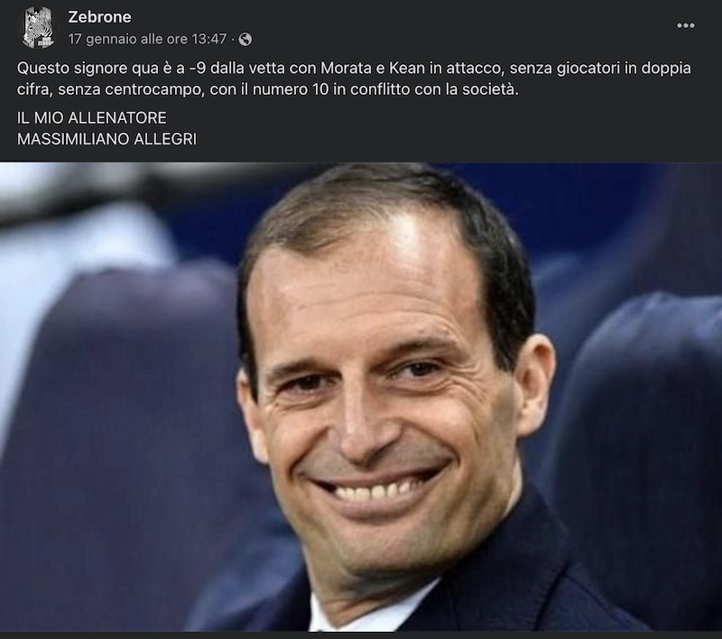Open the Zebrone page avatar

click(x=38, y=27)
